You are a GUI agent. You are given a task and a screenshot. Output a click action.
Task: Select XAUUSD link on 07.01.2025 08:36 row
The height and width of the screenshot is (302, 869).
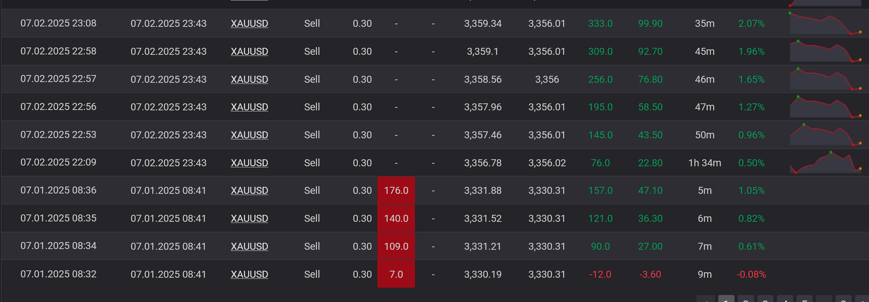point(249,191)
